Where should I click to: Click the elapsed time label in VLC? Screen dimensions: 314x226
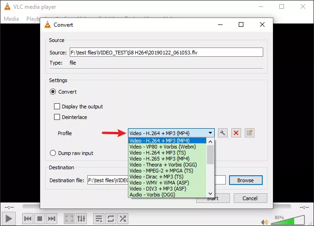(9, 207)
